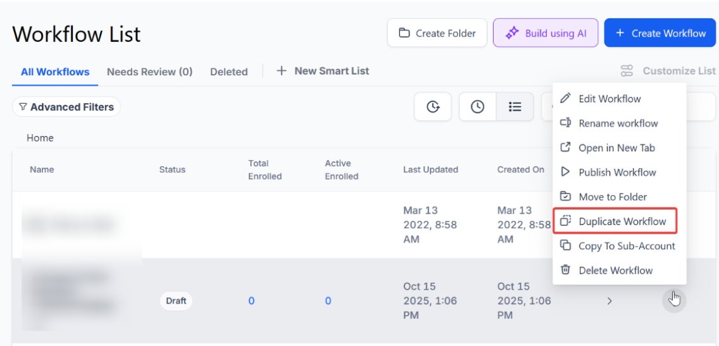719x346 pixels.
Task: Choose Open in New Tab option
Action: click(x=616, y=148)
